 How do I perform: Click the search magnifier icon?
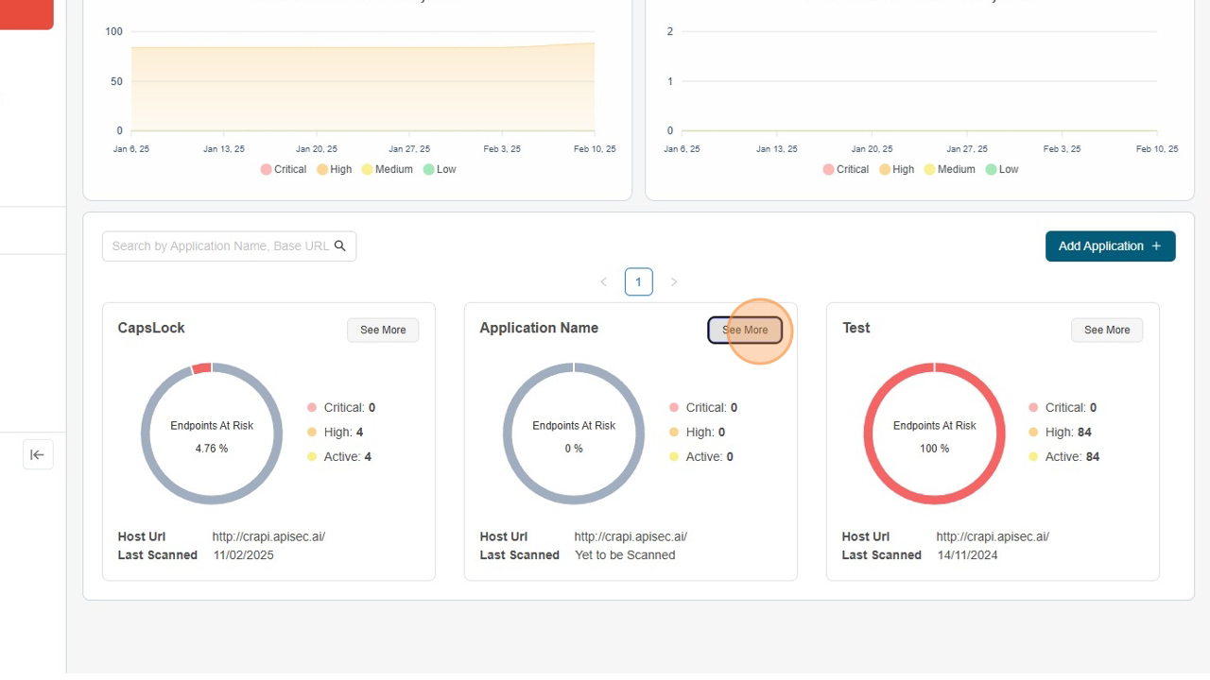point(340,246)
